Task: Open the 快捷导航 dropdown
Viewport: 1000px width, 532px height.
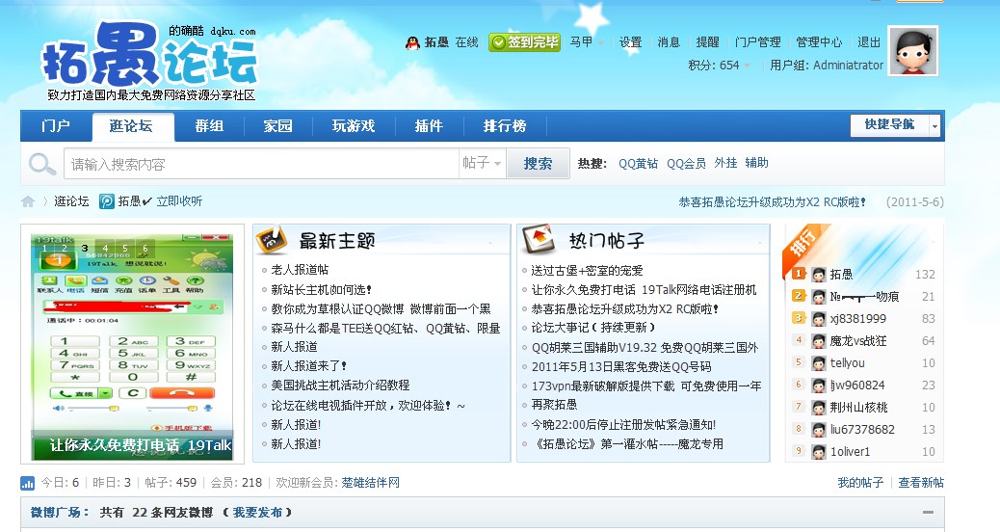Action: click(895, 125)
